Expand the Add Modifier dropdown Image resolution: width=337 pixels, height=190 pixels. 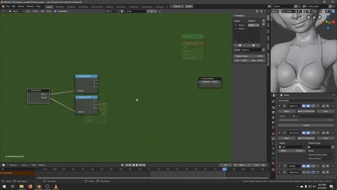coord(306,101)
